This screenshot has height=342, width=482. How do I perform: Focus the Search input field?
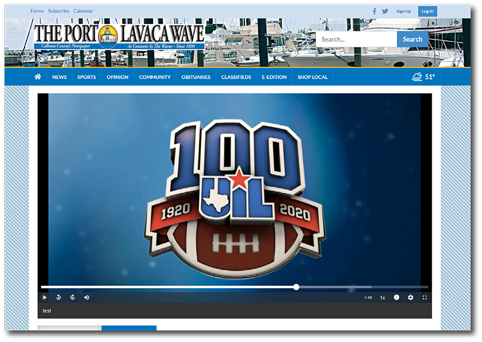pos(357,39)
